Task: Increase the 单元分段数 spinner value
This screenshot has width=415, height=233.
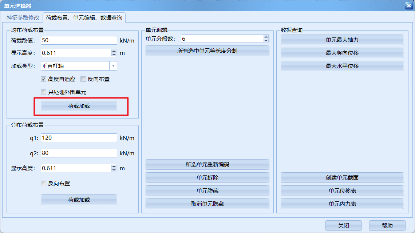Action: tap(266, 37)
